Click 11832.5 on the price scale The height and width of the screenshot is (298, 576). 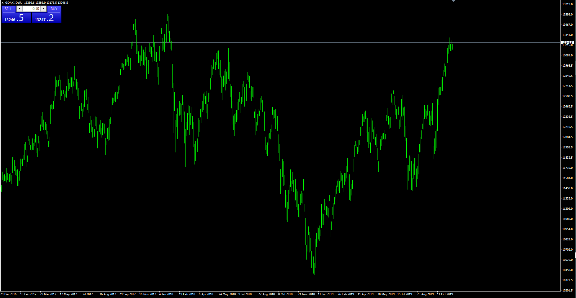click(x=567, y=158)
